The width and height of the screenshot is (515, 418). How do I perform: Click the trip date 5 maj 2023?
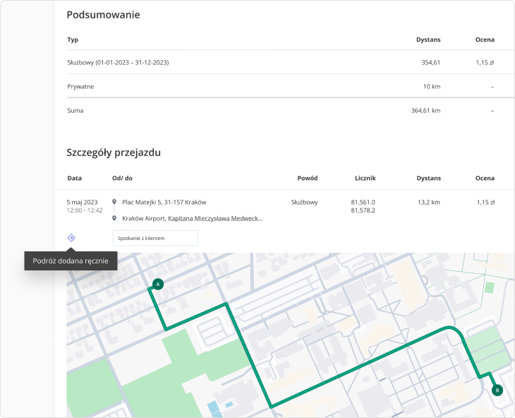click(x=82, y=202)
